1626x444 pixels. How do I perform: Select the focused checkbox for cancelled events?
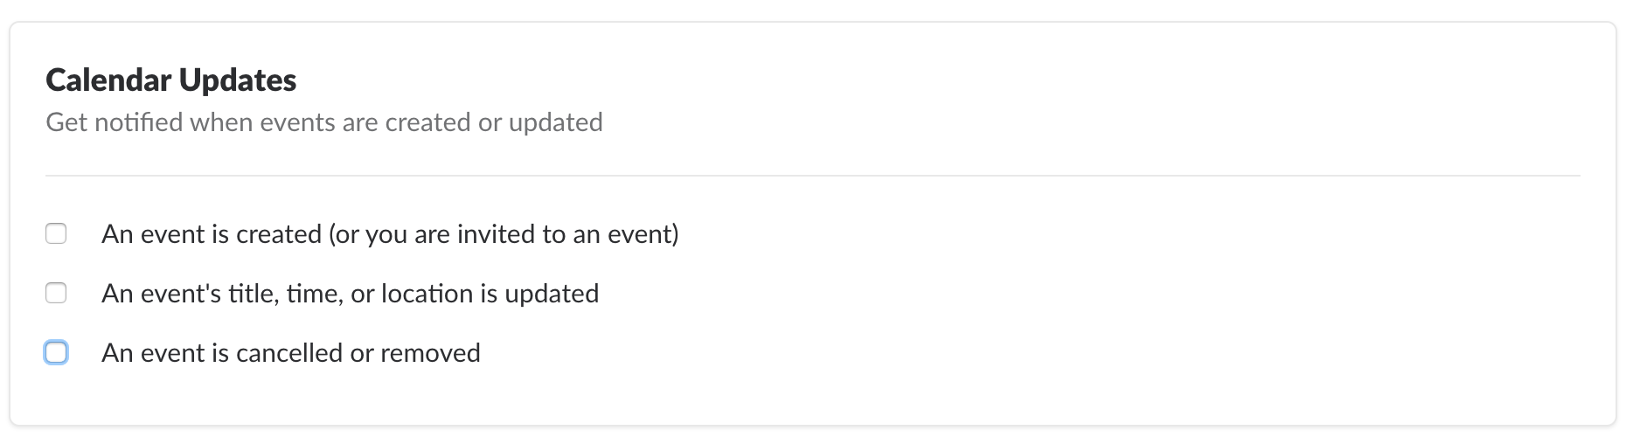(56, 352)
